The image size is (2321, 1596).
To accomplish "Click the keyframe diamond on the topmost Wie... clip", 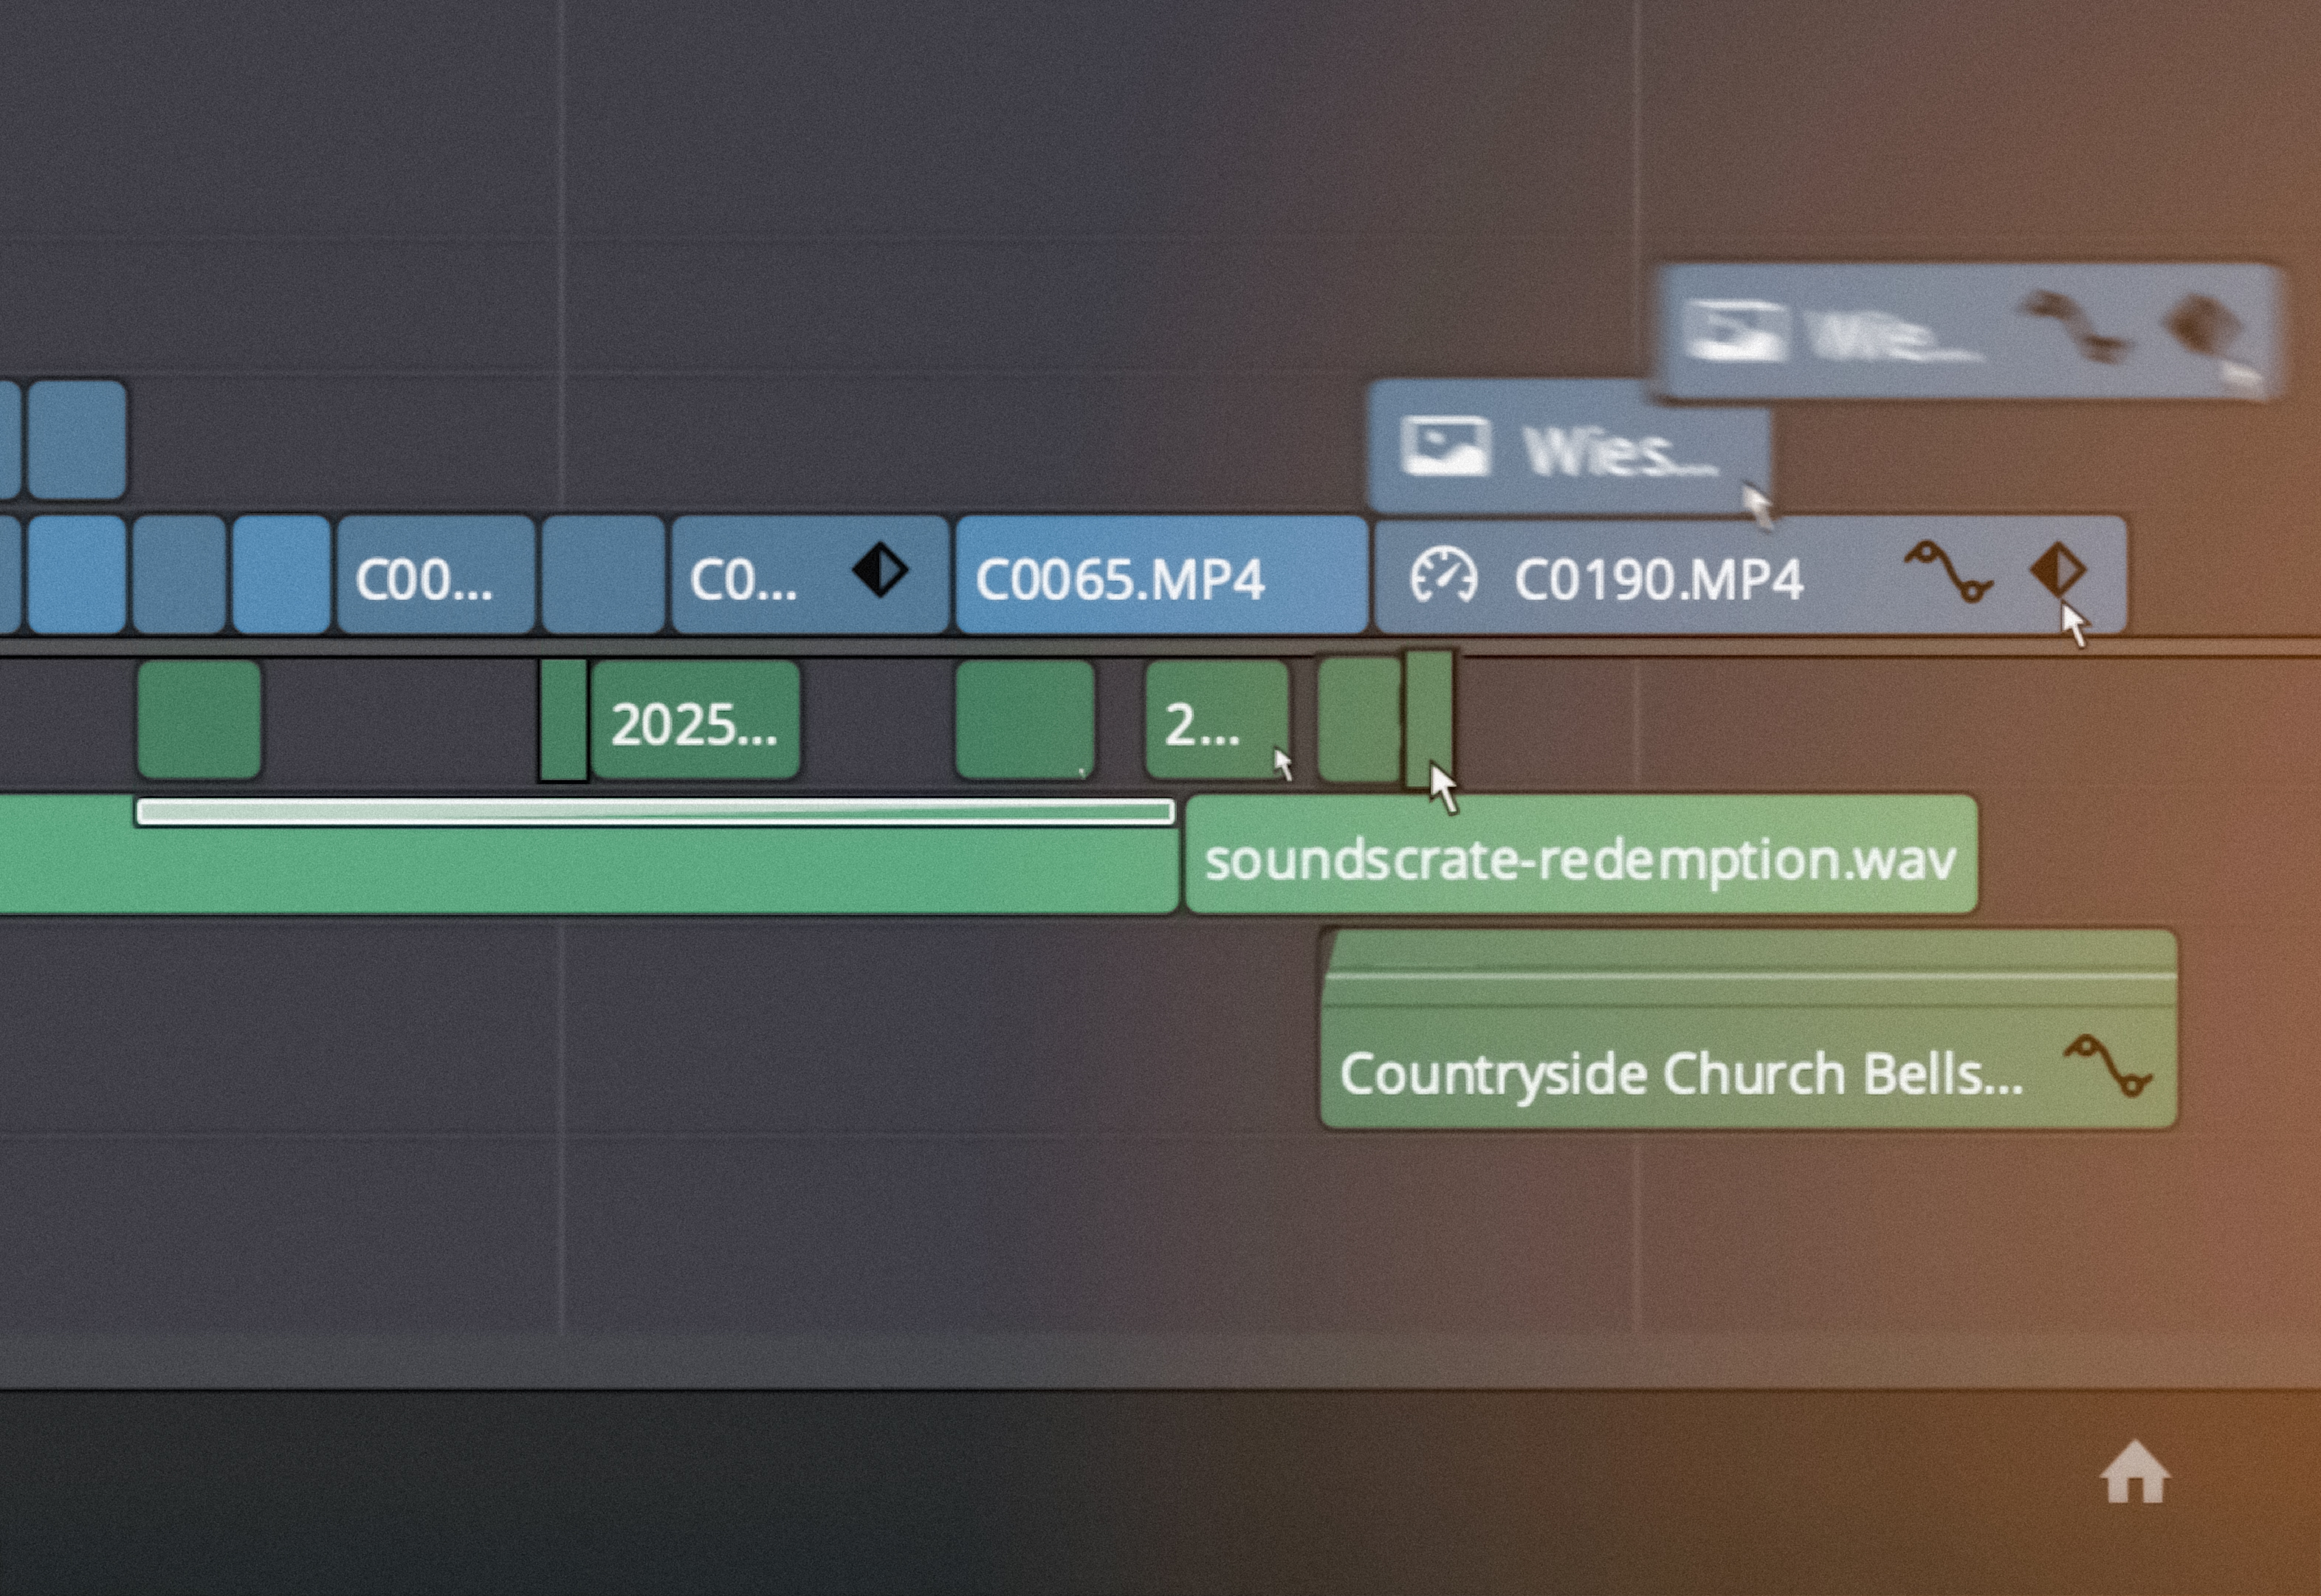I will click(x=2200, y=325).
